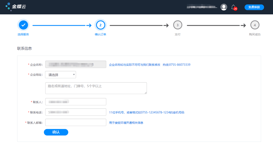Click the 购买成功 step label
Viewport: 273px width, 146px height.
[x=255, y=34]
